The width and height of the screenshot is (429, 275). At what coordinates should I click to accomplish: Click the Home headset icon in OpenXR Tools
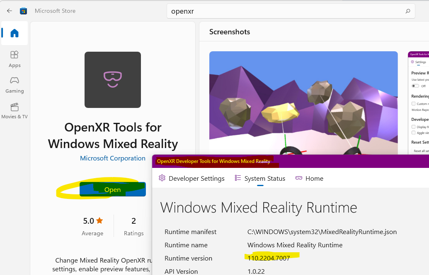click(x=299, y=178)
